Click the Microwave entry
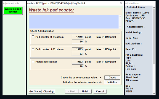This screenshot has width=159, height=99. [x=133, y=80]
